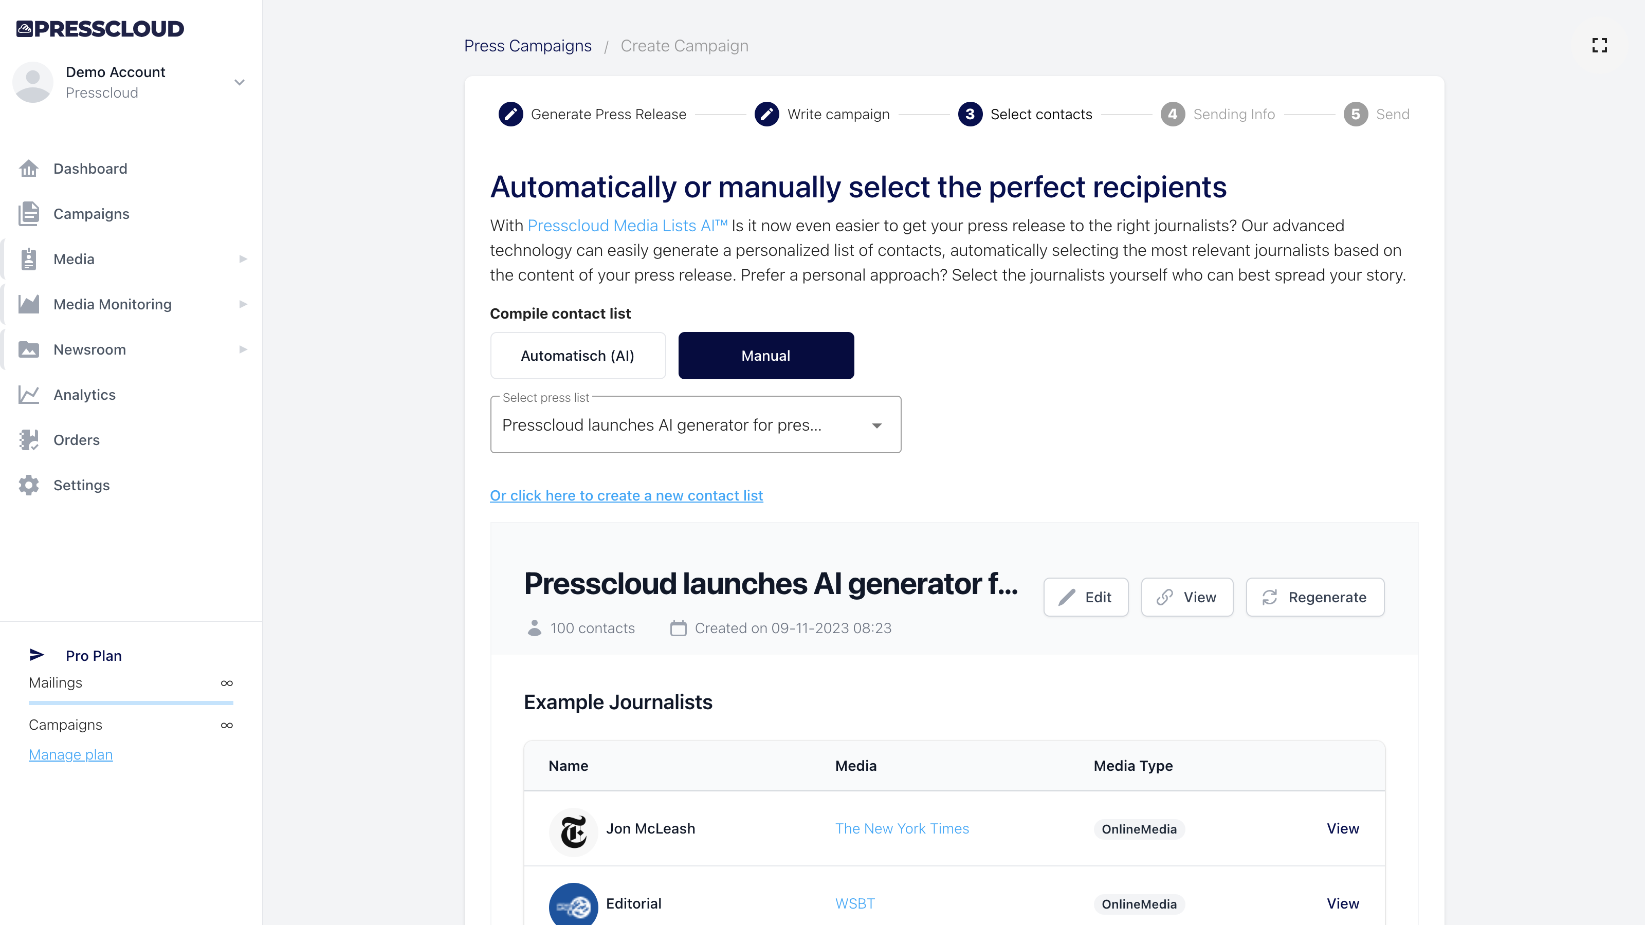Screen dimensions: 1645x925
Task: Navigate to Press Campaigns breadcrumb
Action: point(527,45)
